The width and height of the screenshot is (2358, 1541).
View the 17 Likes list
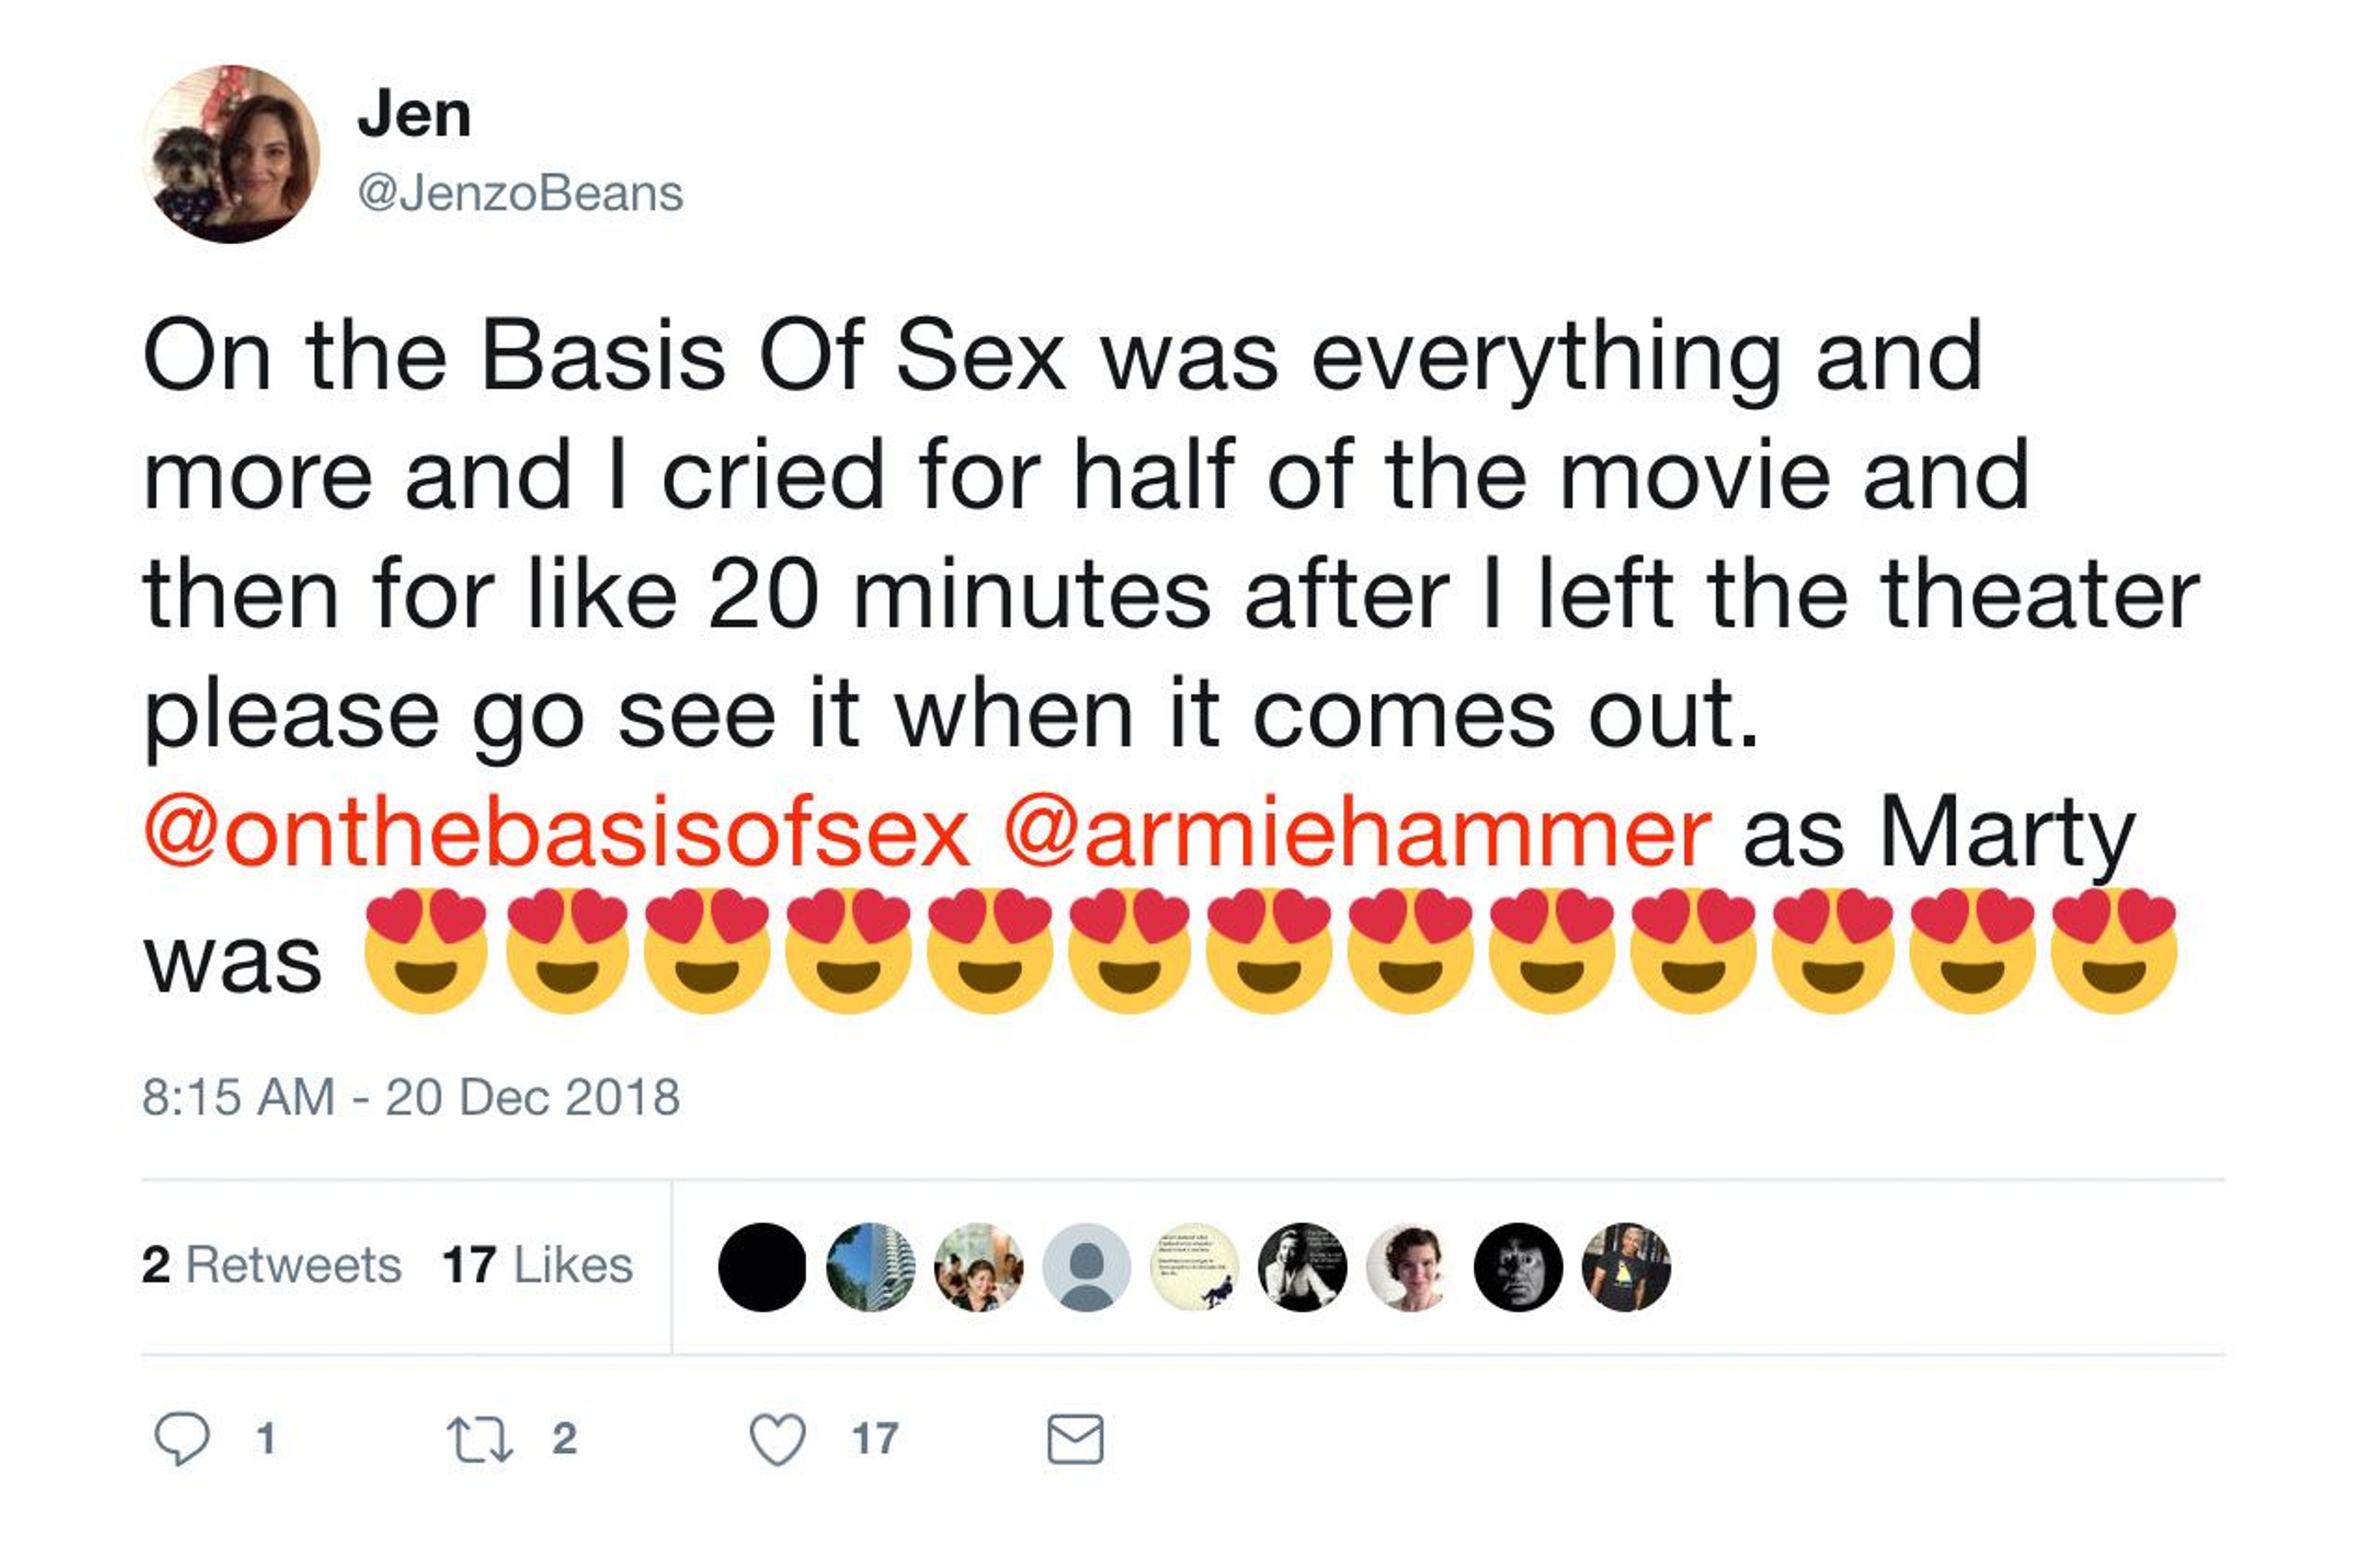(537, 1265)
